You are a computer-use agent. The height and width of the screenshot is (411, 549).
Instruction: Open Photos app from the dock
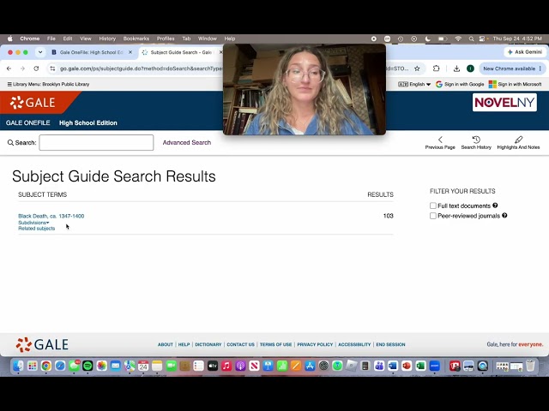click(101, 366)
